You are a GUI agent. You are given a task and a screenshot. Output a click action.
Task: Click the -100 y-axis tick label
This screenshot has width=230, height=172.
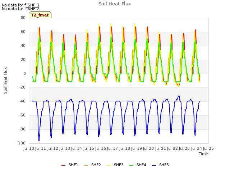[21, 143]
